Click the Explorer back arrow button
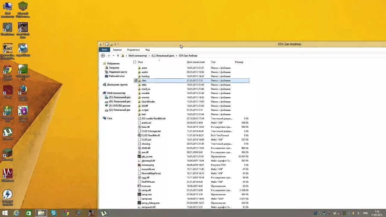 103,56
